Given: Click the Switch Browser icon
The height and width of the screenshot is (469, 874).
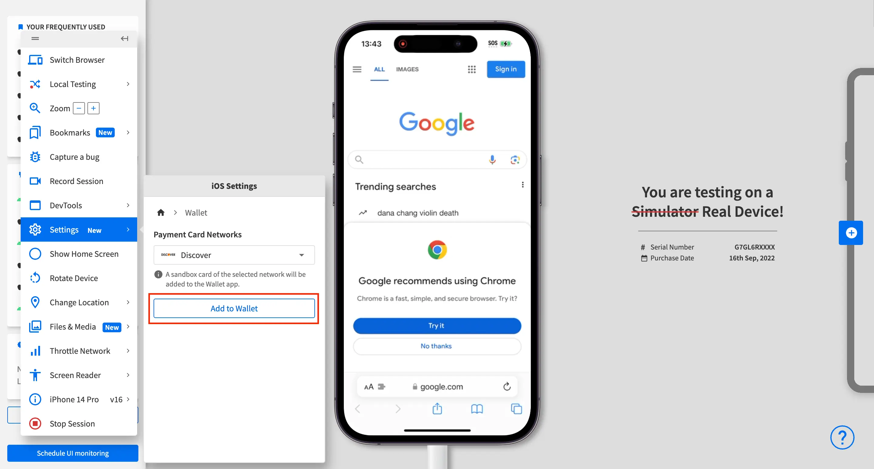Looking at the screenshot, I should [x=36, y=59].
